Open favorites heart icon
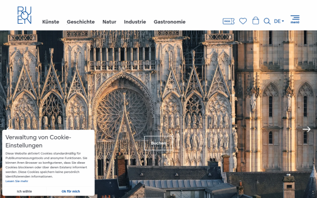Image resolution: width=317 pixels, height=198 pixels. coord(243,21)
